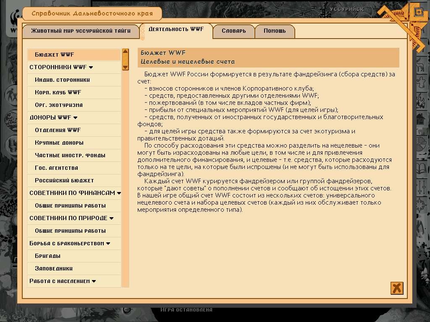Collapse the СОВЕТНИКИ ПО ФИНАНСАМ section arrow
The height and width of the screenshot is (322, 430).
119,193
